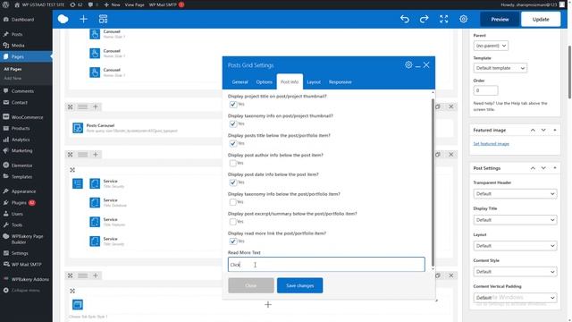The width and height of the screenshot is (572, 322).
Task: Add new element with plus icon
Action: point(83,19)
